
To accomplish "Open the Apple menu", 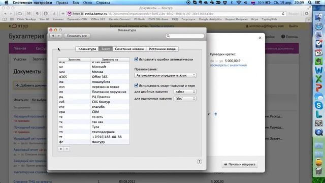I will (x=7, y=3).
